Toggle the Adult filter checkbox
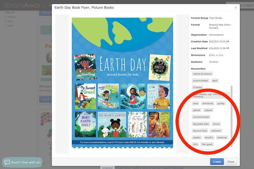The width and height of the screenshot is (254, 169). pyautogui.click(x=6, y=25)
